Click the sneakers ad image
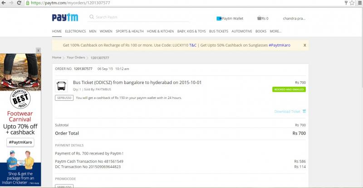Viewport: 363px width, 188px height. 20,72
